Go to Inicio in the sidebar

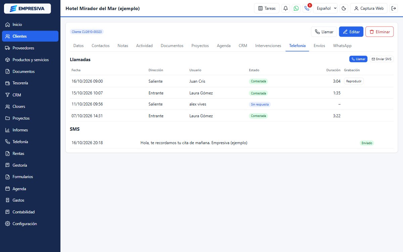pyautogui.click(x=30, y=25)
